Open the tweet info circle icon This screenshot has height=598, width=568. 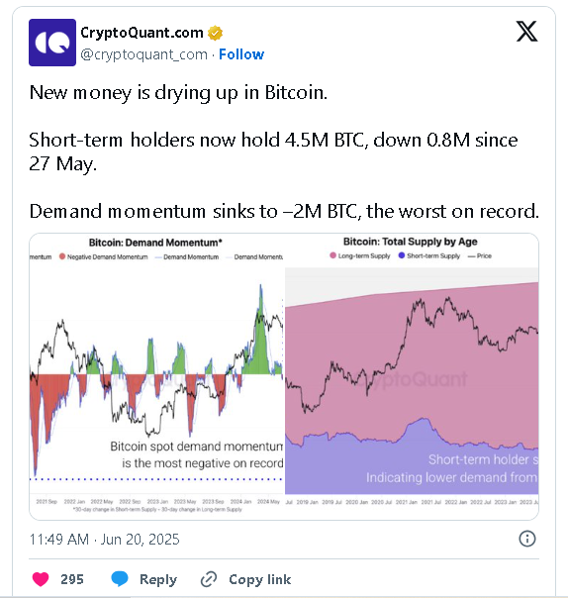click(527, 539)
